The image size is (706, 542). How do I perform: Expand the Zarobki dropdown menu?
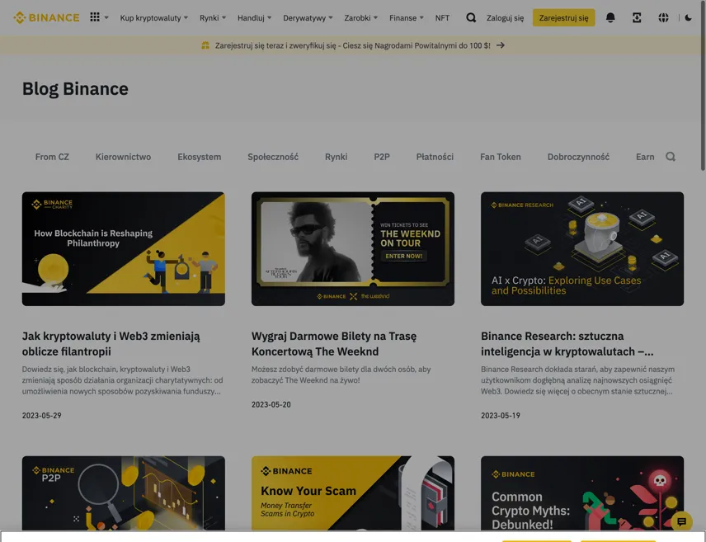[x=361, y=18]
